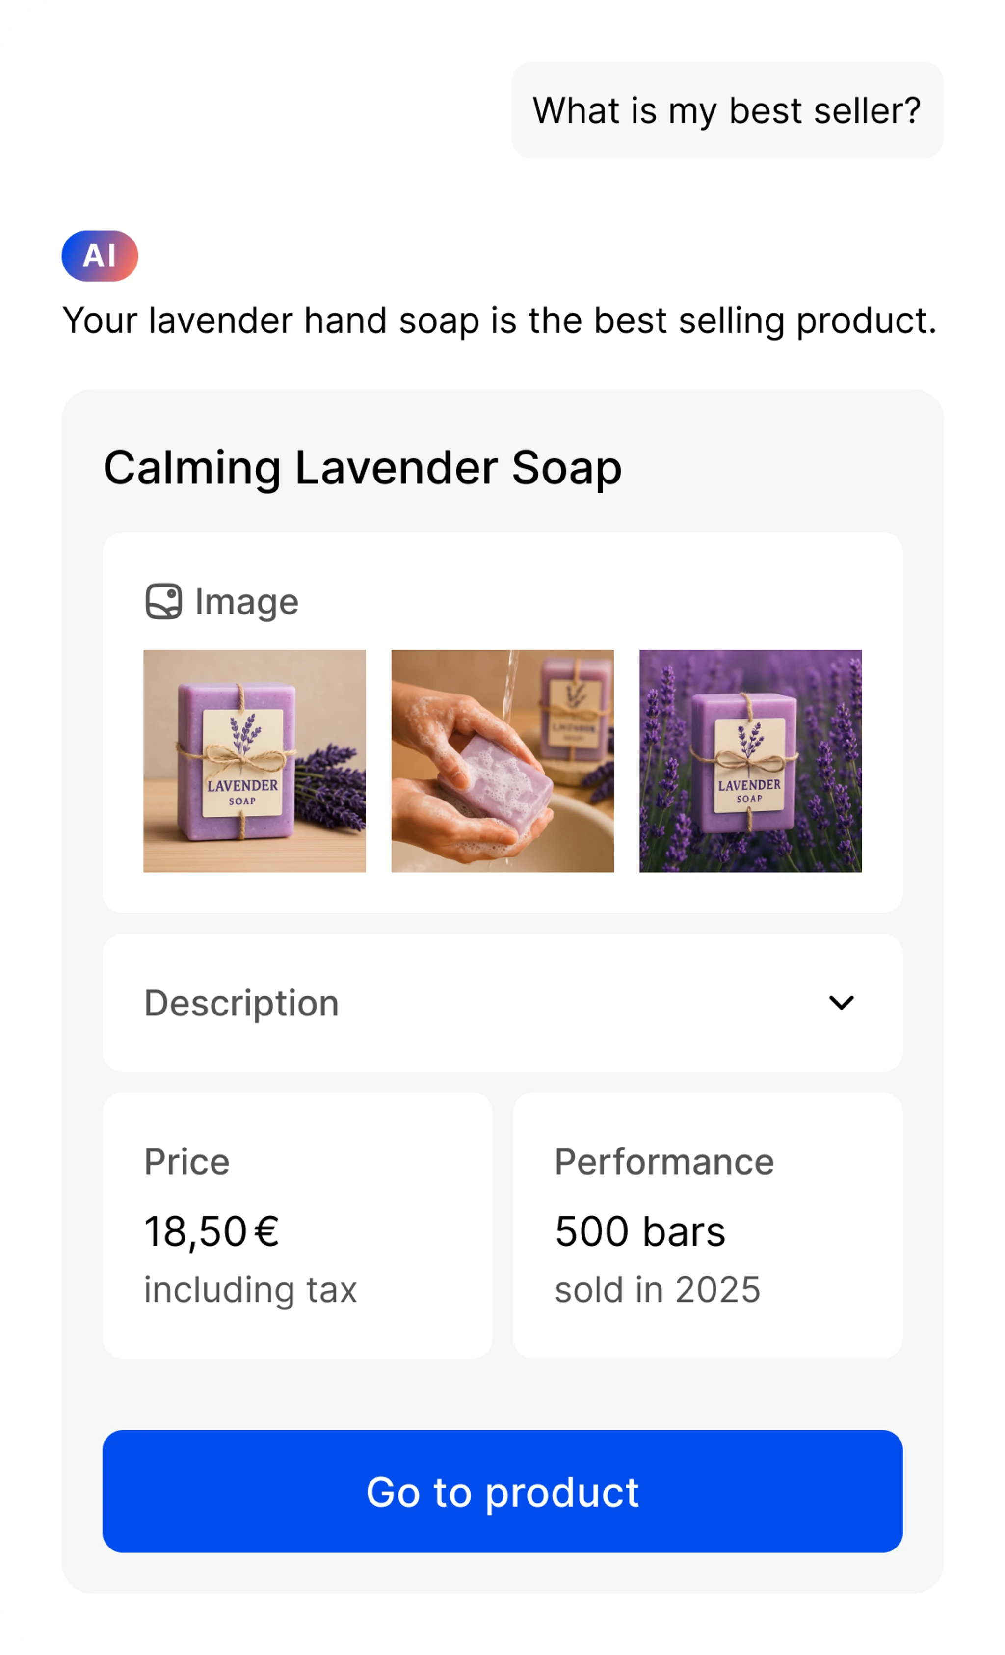Open the hand-washing soap photo
1005x1655 pixels.
pyautogui.click(x=502, y=761)
